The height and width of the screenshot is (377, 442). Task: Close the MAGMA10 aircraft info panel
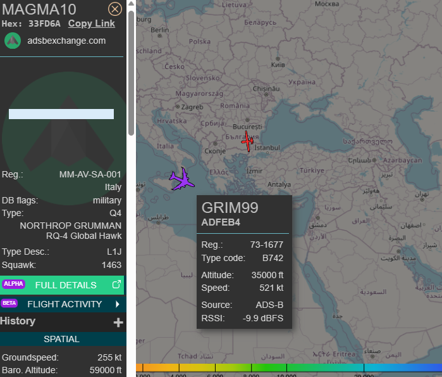coord(115,9)
